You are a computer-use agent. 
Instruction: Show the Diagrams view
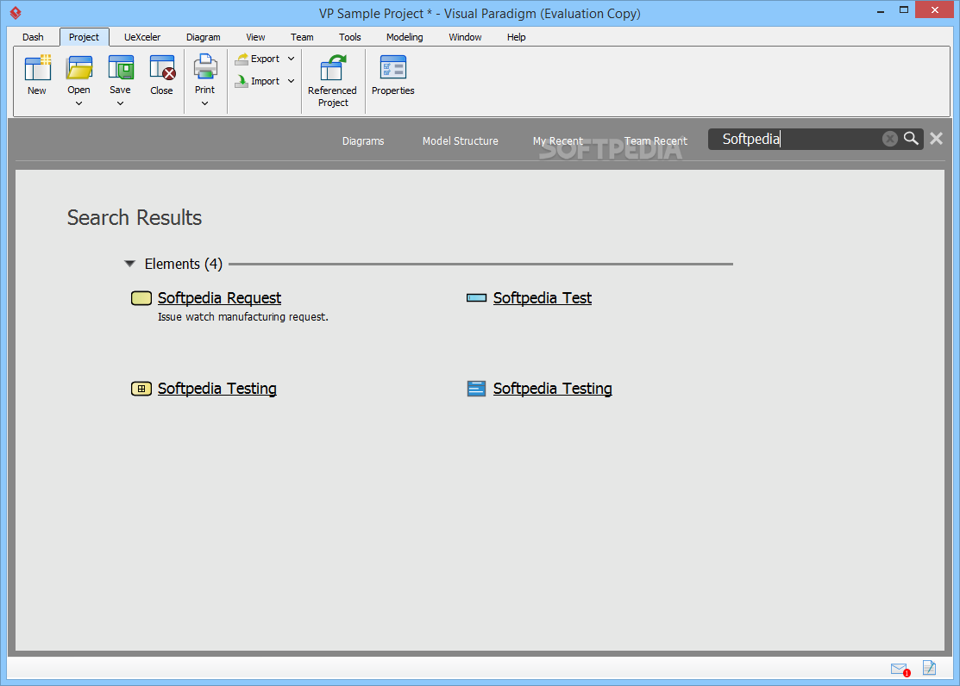point(363,141)
